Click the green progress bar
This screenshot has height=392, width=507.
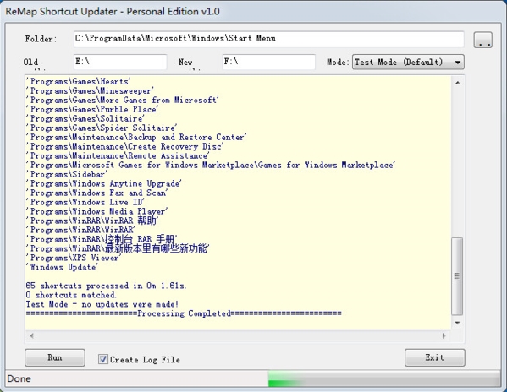click(384, 378)
